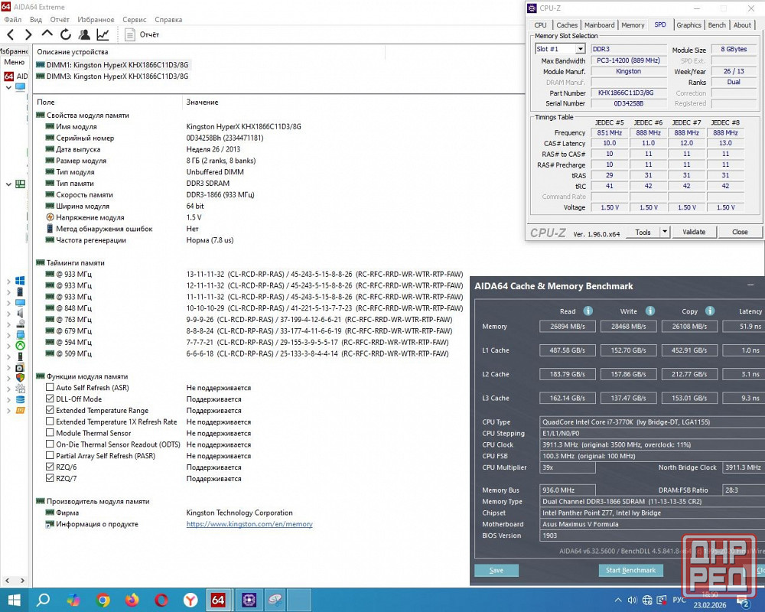Switch to the Mainboard tab in CPU-Z
This screenshot has height=612, width=765.
coord(599,25)
